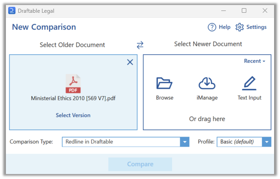Remove the Ministerial Ethics PDF with X
This screenshot has width=280, height=179.
click(x=130, y=62)
